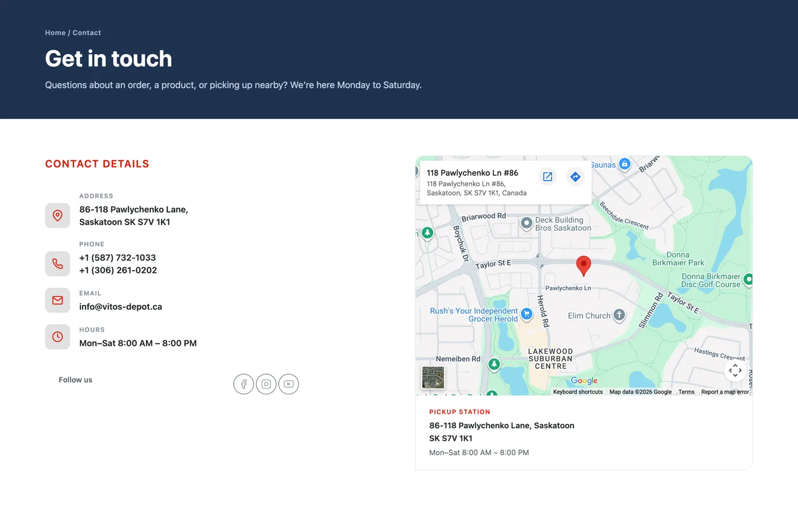Click the park marker near Nemeiben Rd
The width and height of the screenshot is (798, 507).
coord(494,364)
